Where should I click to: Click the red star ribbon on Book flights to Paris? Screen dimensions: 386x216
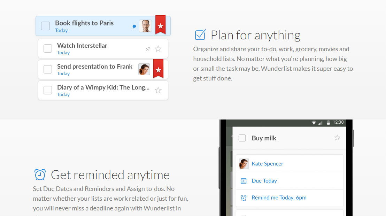pyautogui.click(x=160, y=25)
